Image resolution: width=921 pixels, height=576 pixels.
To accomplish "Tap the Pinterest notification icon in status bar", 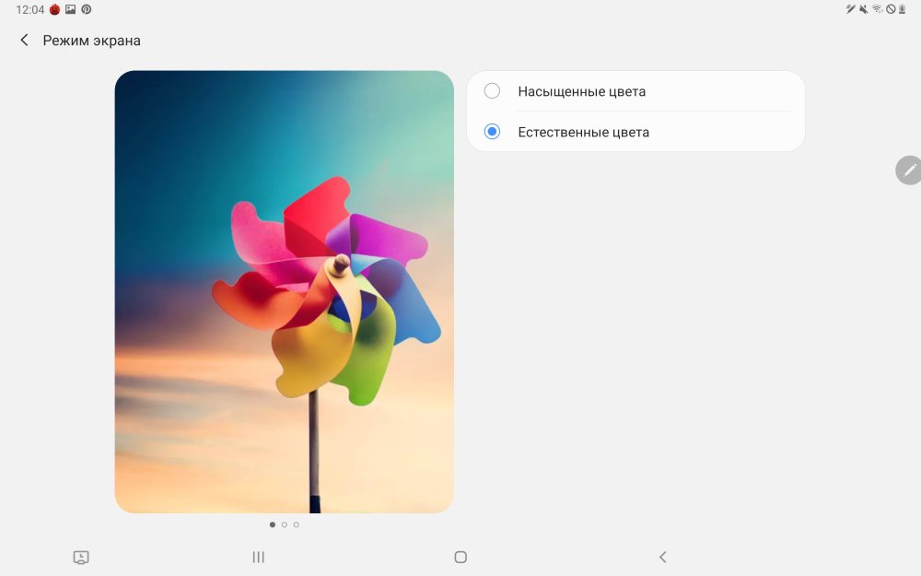I will pos(87,9).
